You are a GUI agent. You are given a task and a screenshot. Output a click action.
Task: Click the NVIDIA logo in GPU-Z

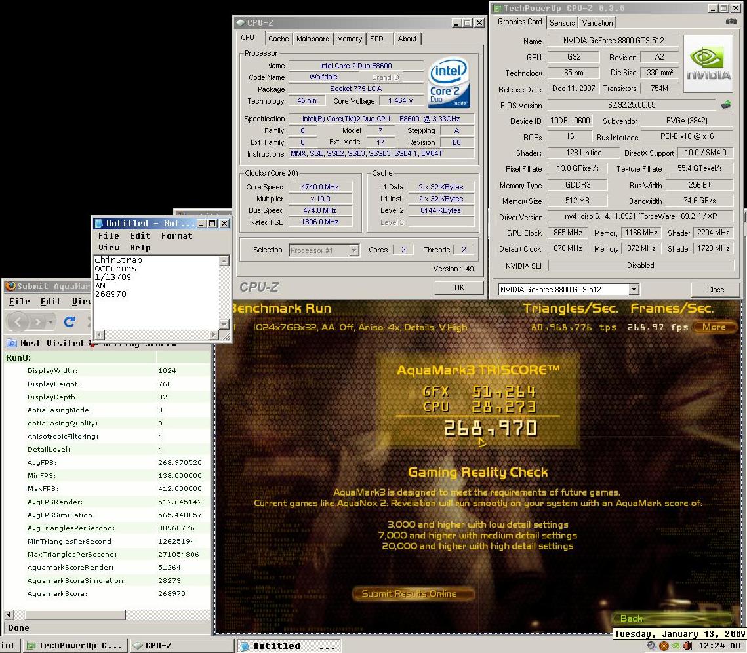click(x=708, y=64)
